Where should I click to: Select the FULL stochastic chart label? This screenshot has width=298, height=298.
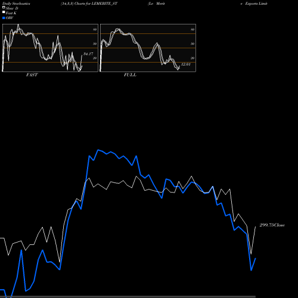130,75
